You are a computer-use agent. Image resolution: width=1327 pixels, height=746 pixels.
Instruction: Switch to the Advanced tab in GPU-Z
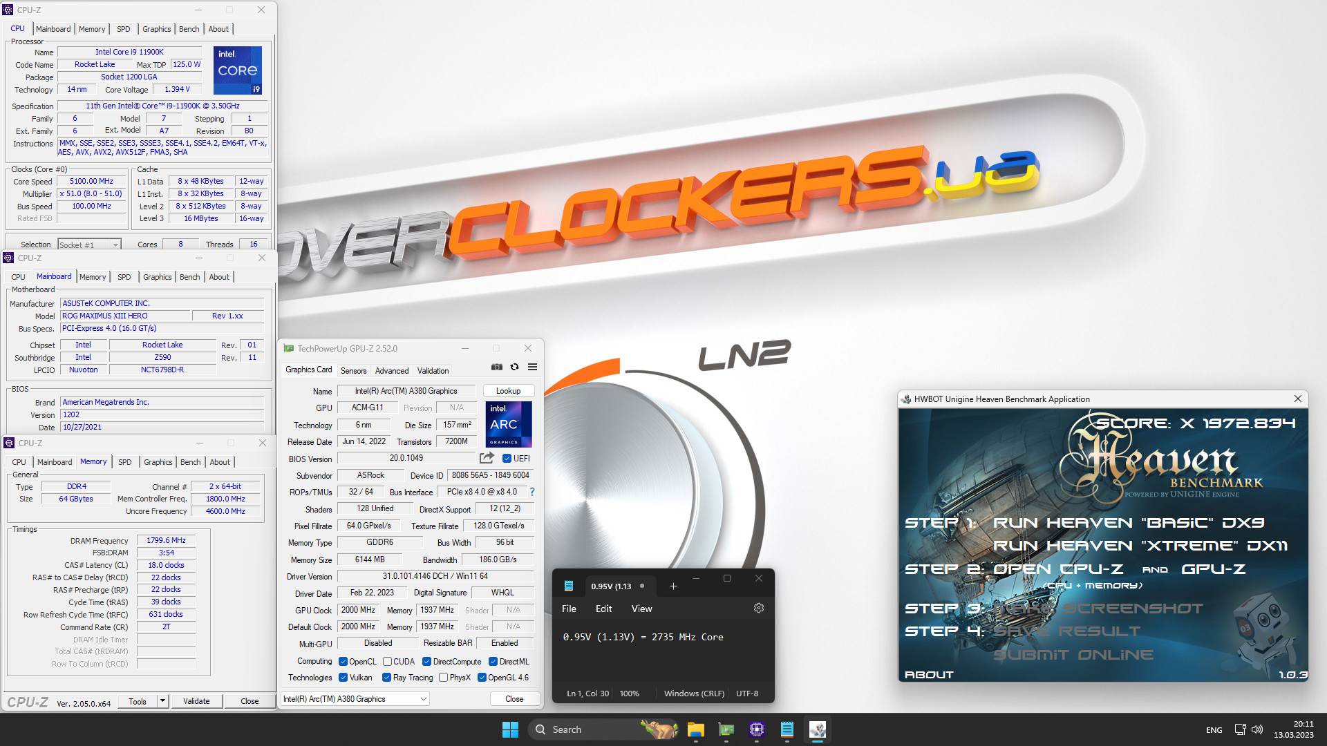click(392, 371)
